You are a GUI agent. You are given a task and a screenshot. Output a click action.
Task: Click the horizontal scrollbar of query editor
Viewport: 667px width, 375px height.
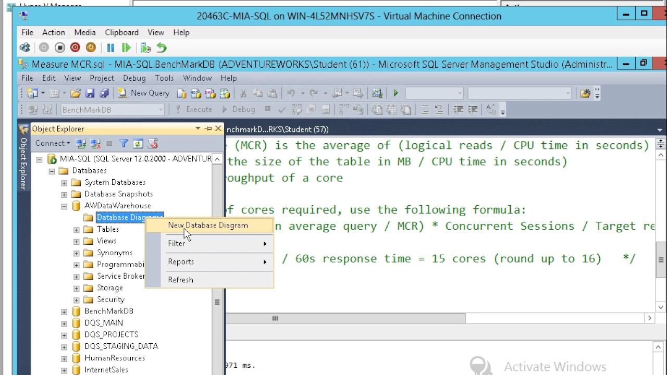346,318
